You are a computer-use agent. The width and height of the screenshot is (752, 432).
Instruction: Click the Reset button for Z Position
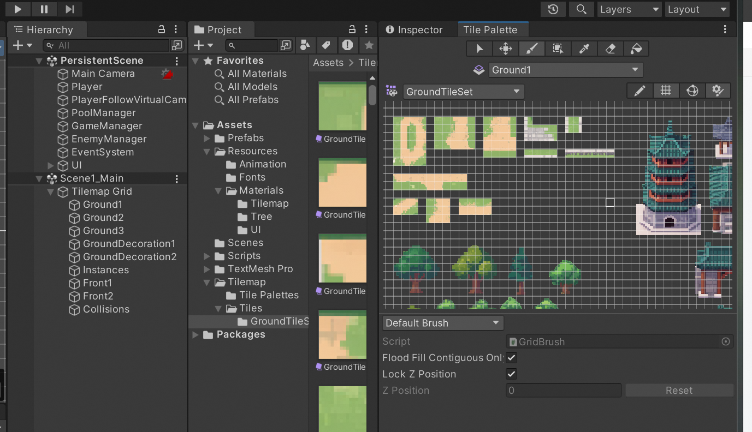(678, 390)
